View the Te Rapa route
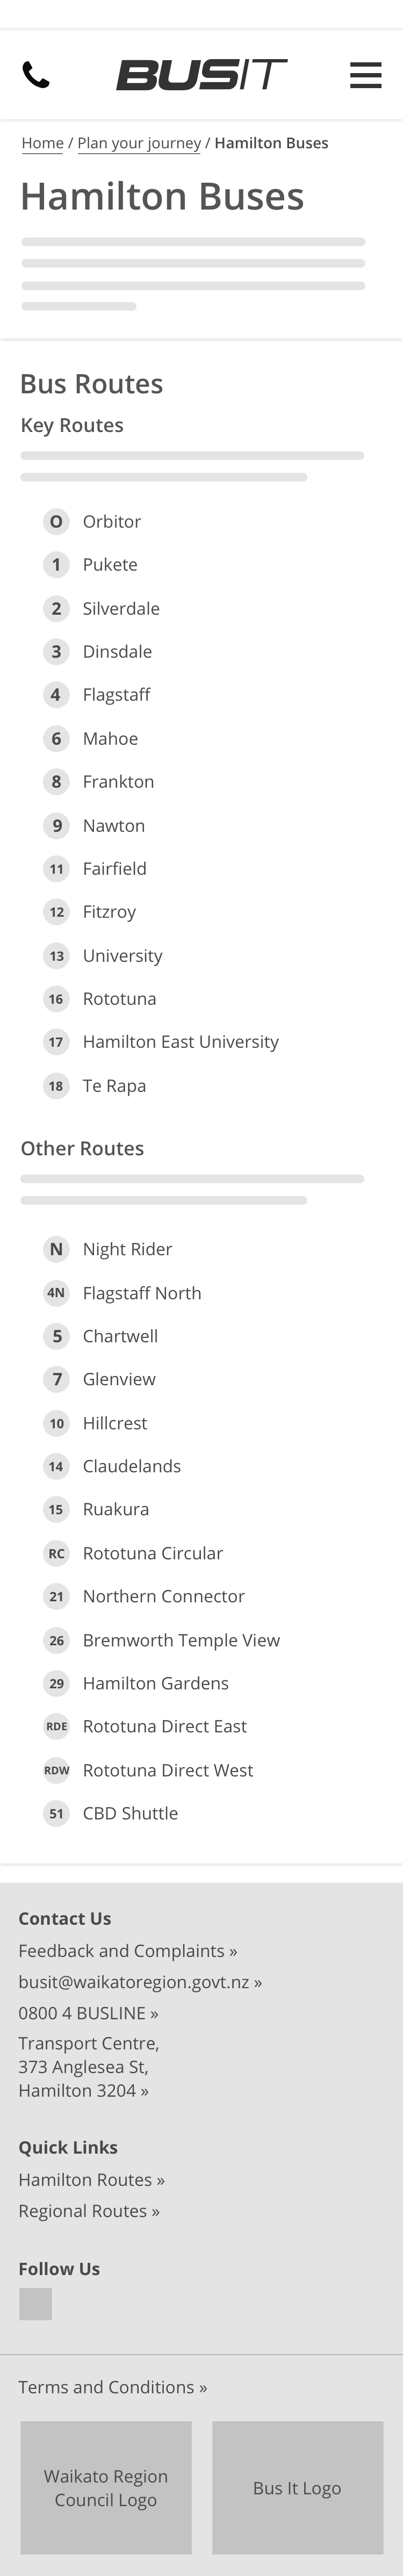This screenshot has width=403, height=2576. click(114, 1086)
